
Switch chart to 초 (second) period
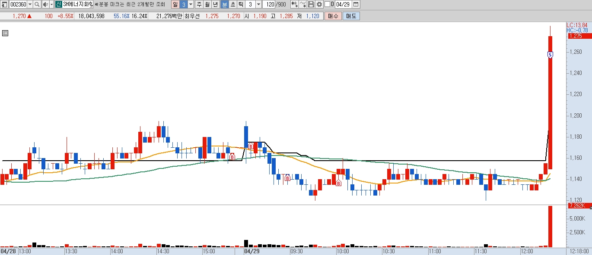tap(233, 4)
